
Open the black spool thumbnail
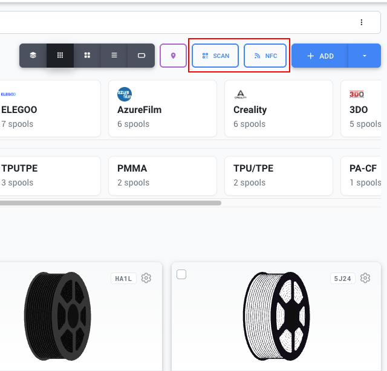pos(57,316)
